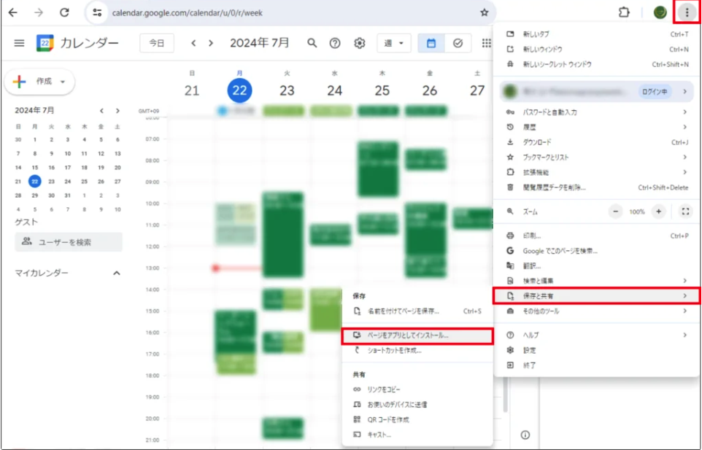Screen dimensions: 702x450
Task: Open the Calendar settings gear icon
Action: [359, 43]
